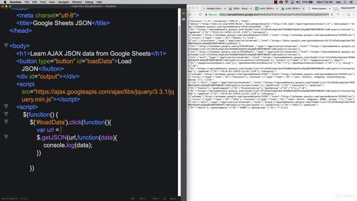Collapse the #loadData click handler fold
This screenshot has width=357, height=201.
click(6, 122)
